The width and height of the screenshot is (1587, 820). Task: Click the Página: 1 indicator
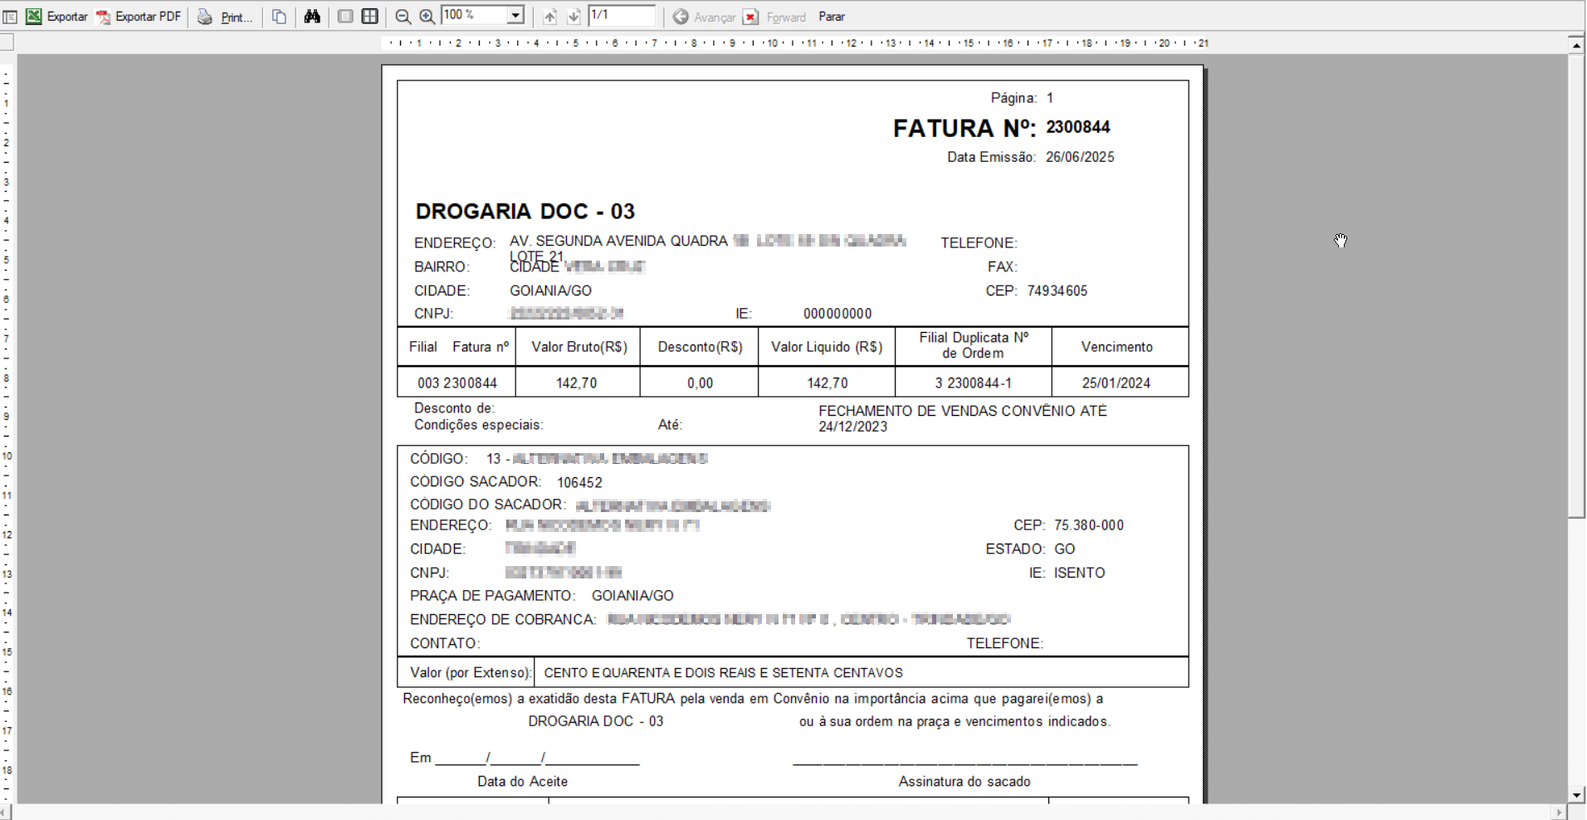(x=1022, y=98)
